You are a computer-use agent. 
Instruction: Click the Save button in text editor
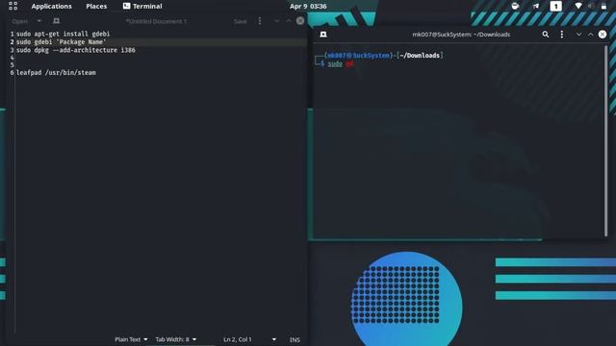click(240, 21)
